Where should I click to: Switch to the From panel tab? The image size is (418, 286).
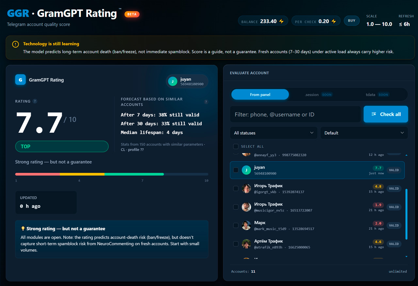pyautogui.click(x=260, y=95)
